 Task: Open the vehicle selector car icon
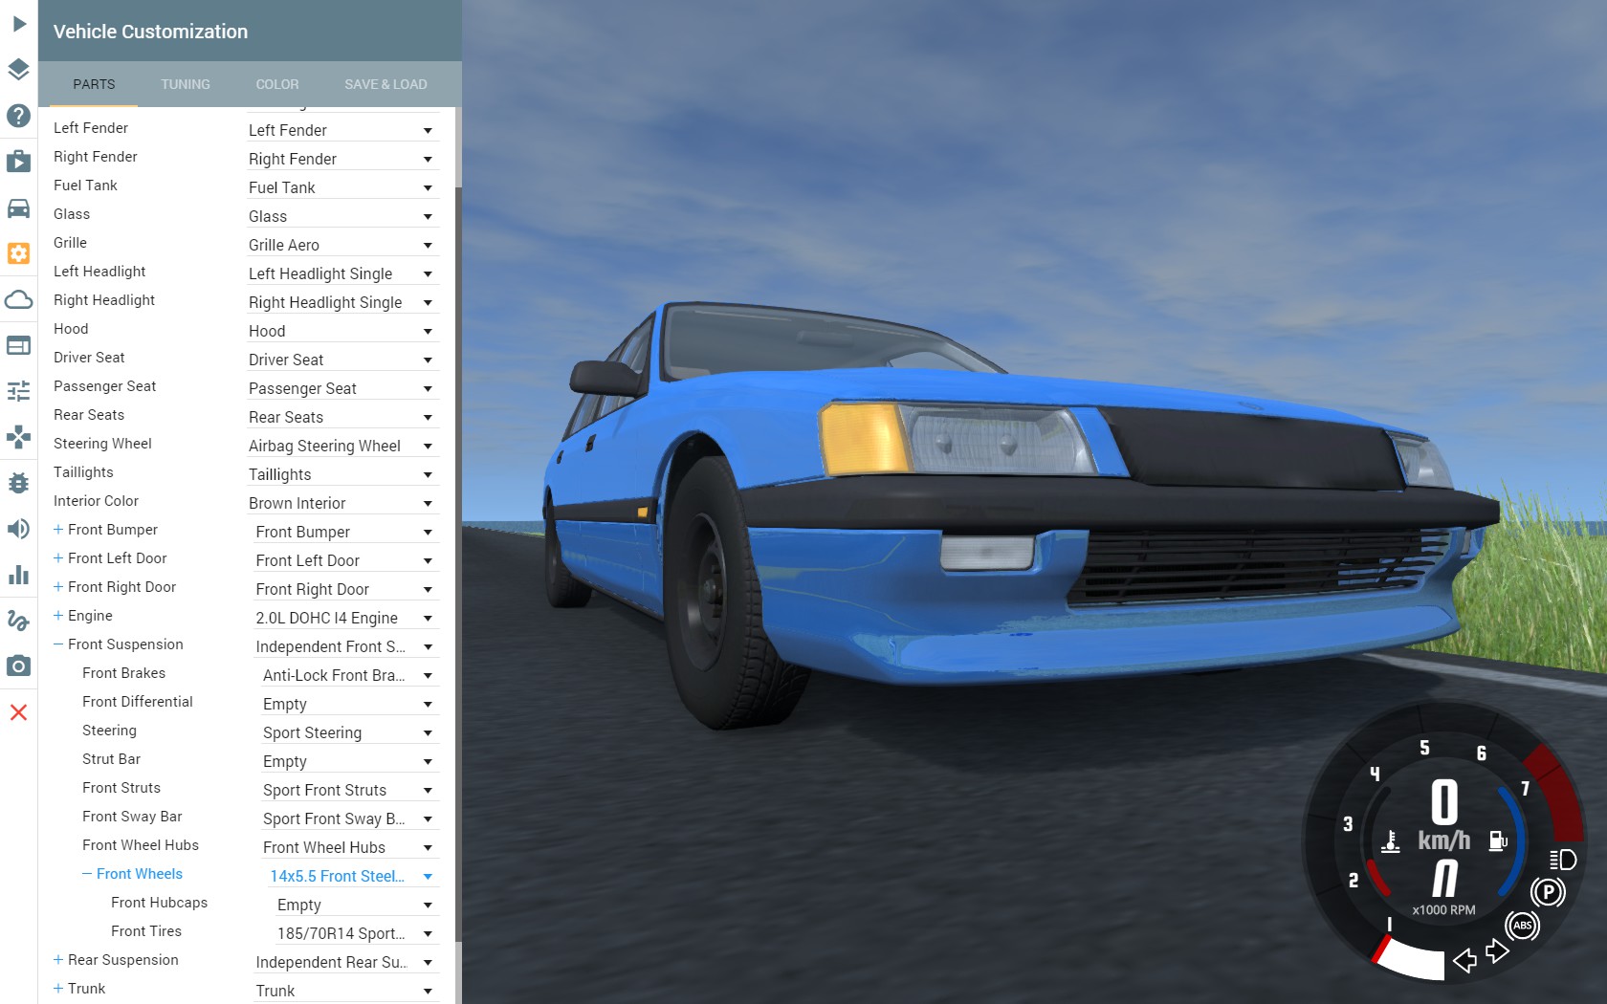[x=18, y=207]
